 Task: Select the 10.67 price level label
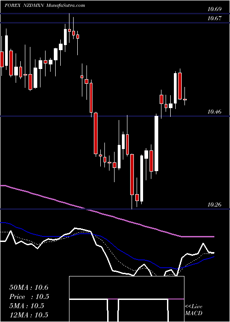(x=214, y=18)
